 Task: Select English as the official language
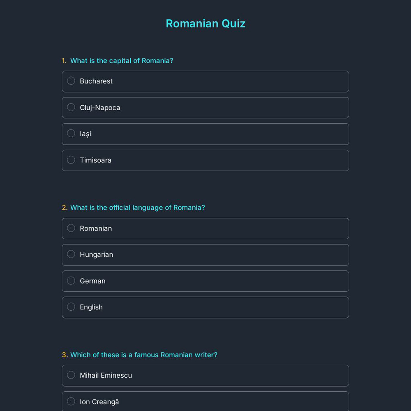coord(71,307)
